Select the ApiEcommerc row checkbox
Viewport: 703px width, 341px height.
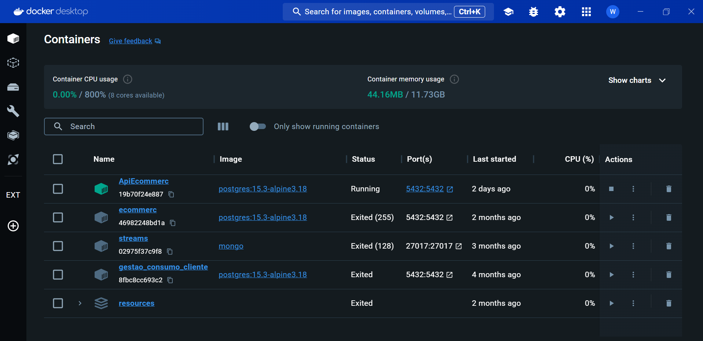pyautogui.click(x=58, y=189)
